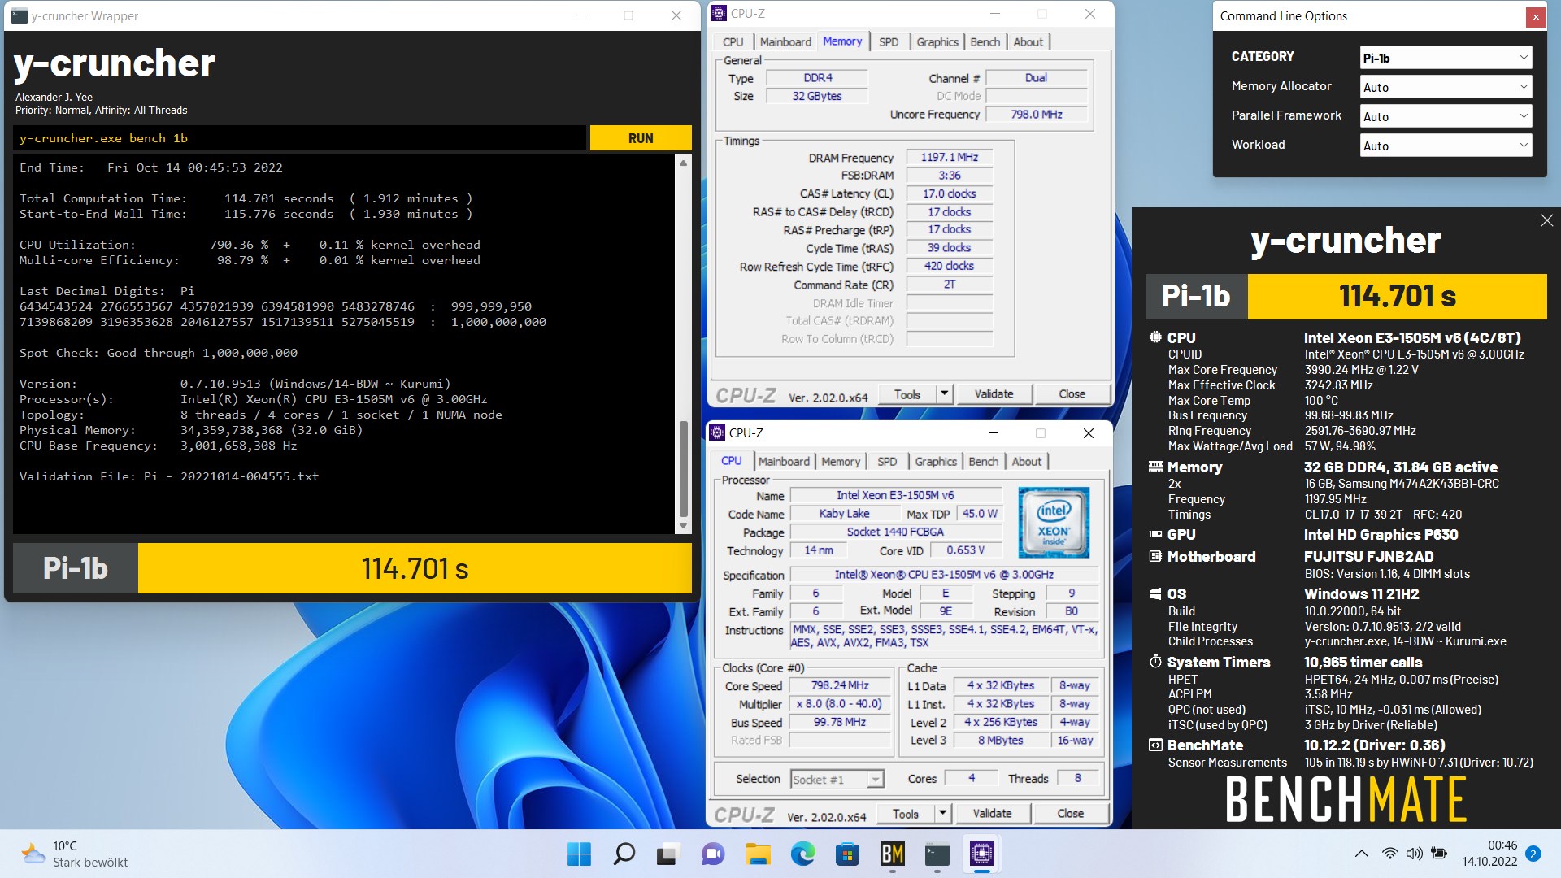Viewport: 1561px width, 878px height.
Task: Click the volume speaker tray icon
Action: click(x=1415, y=854)
